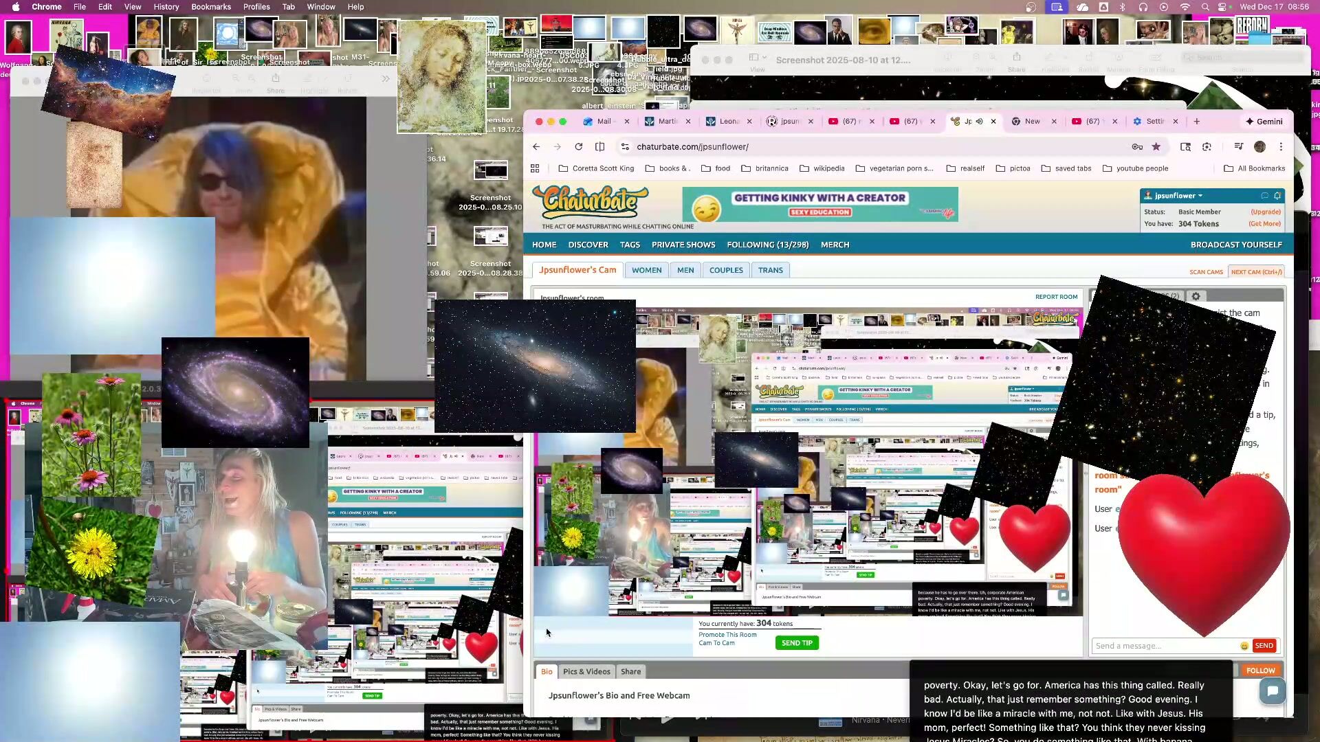Viewport: 1320px width, 742px height.
Task: Open the 'youtube people' bookmark folder
Action: [1135, 168]
